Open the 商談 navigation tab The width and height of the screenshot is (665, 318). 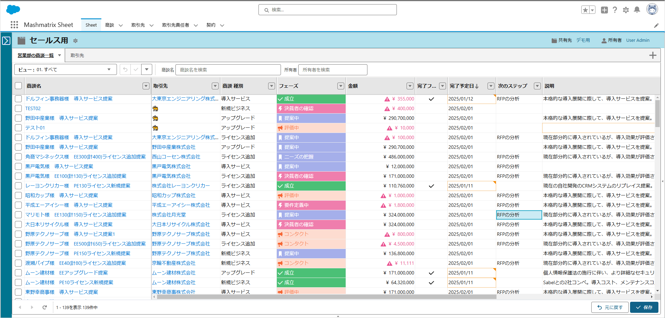tap(110, 25)
